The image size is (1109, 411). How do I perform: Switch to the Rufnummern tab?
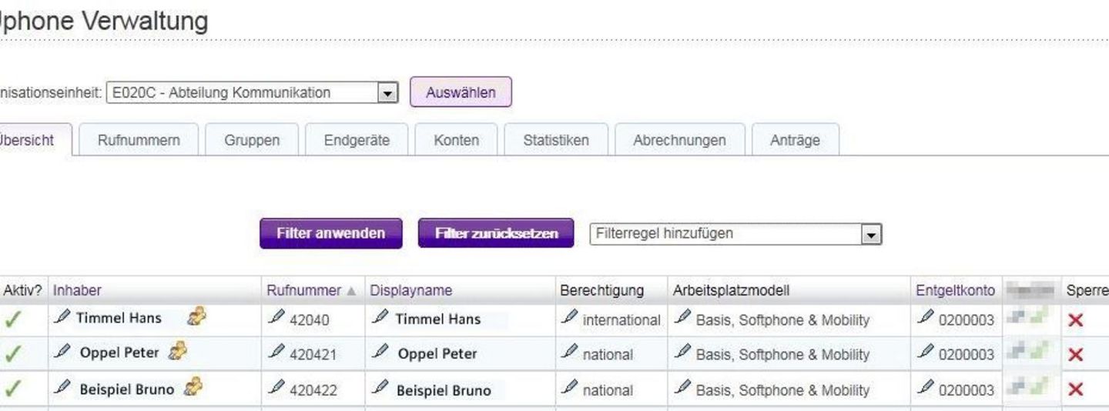139,140
